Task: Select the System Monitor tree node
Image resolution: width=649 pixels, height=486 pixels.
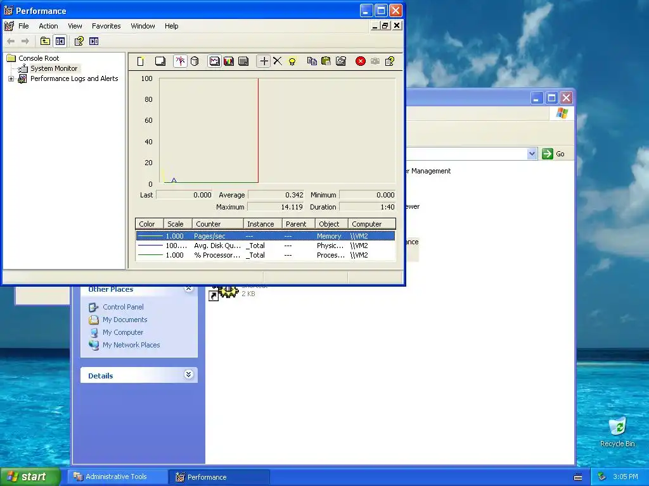Action: 54,68
